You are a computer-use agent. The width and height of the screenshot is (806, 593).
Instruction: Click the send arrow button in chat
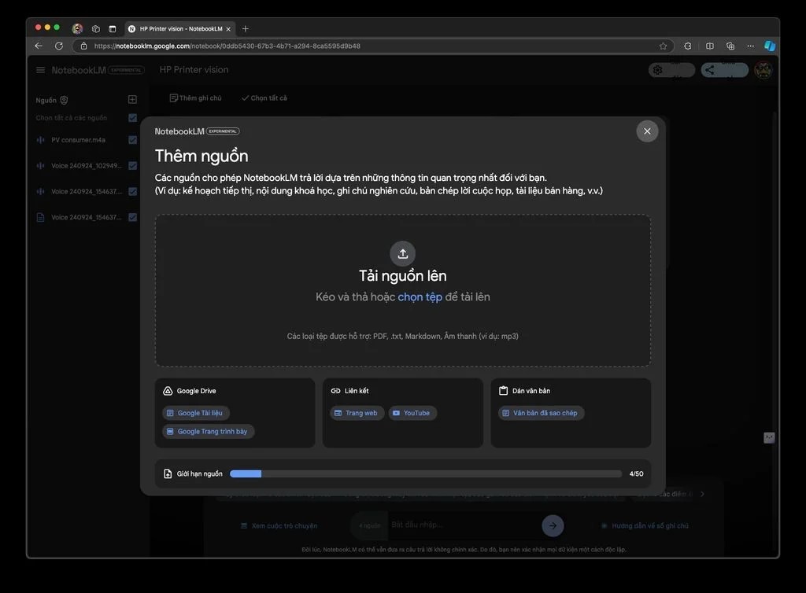coord(553,525)
